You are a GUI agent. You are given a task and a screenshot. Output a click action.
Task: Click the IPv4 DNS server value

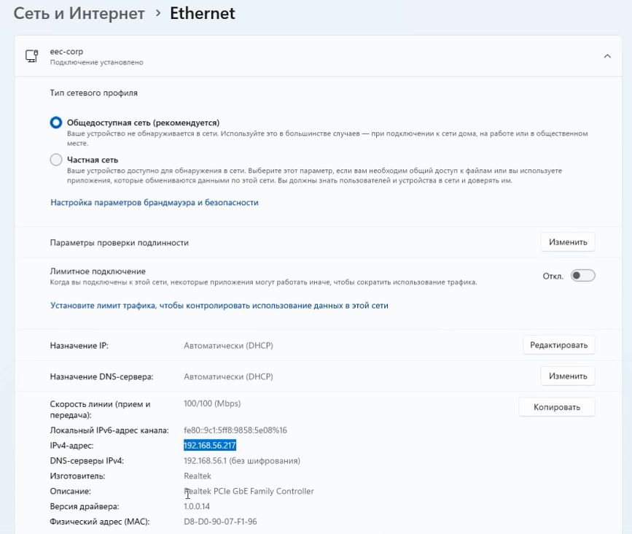pyautogui.click(x=241, y=461)
